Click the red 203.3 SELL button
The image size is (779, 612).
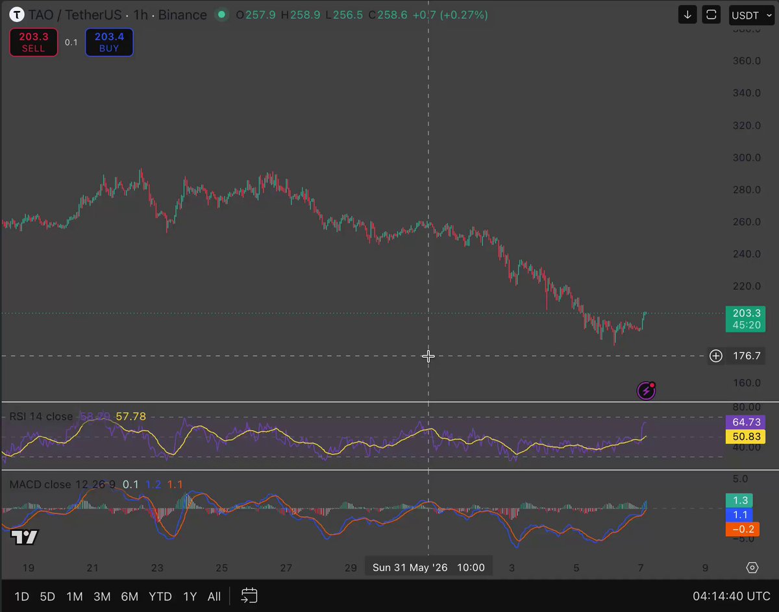pyautogui.click(x=33, y=42)
